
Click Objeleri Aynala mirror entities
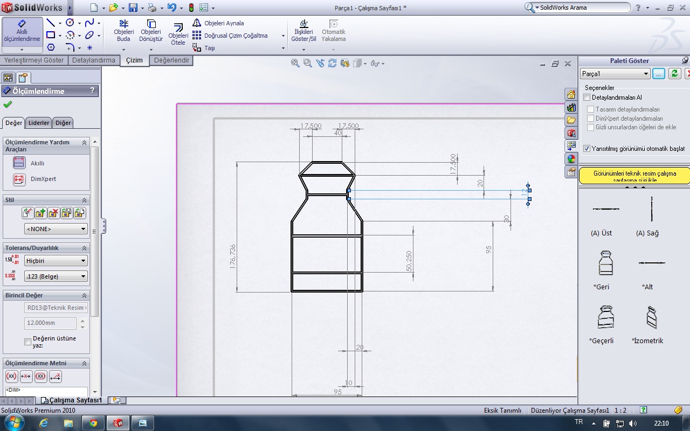(x=218, y=23)
